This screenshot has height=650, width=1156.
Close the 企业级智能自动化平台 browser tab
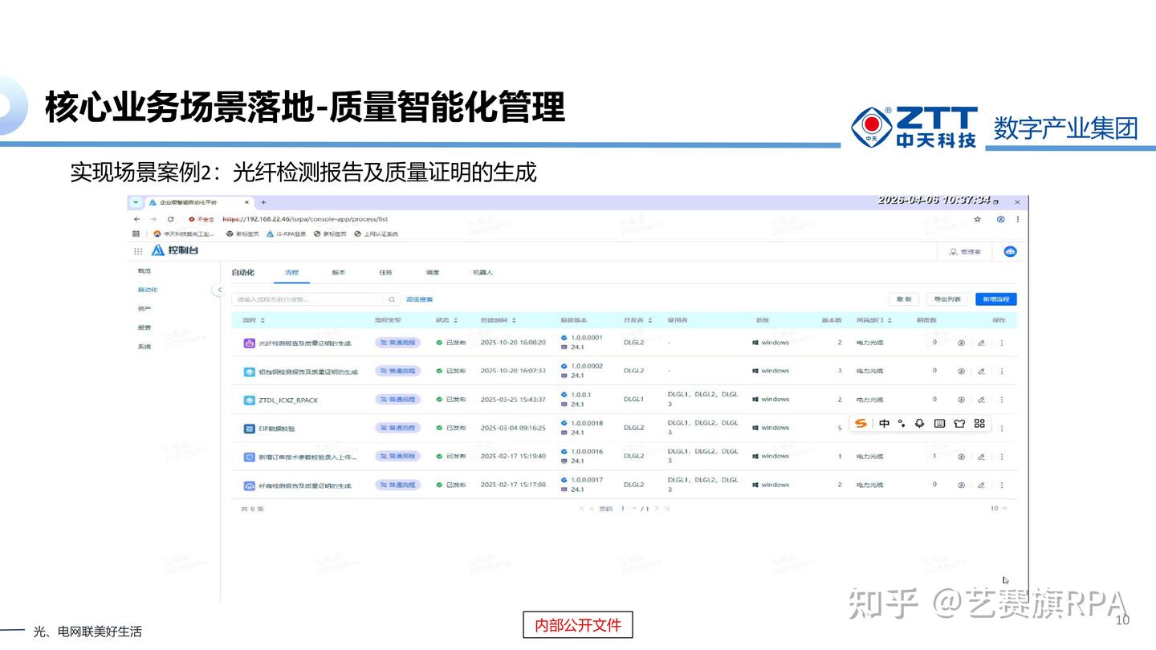click(x=246, y=202)
